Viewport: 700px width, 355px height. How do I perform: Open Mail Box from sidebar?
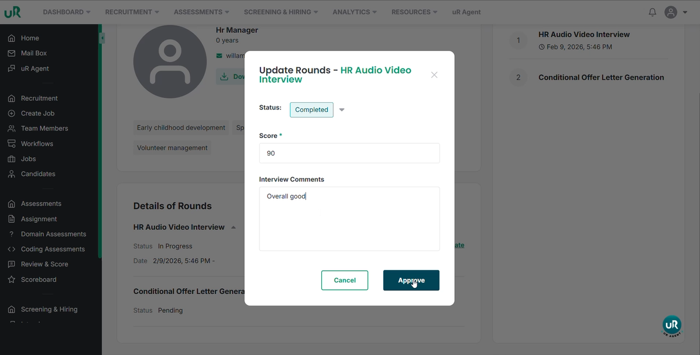(33, 53)
